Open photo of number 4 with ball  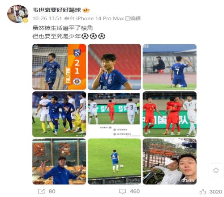(114, 162)
